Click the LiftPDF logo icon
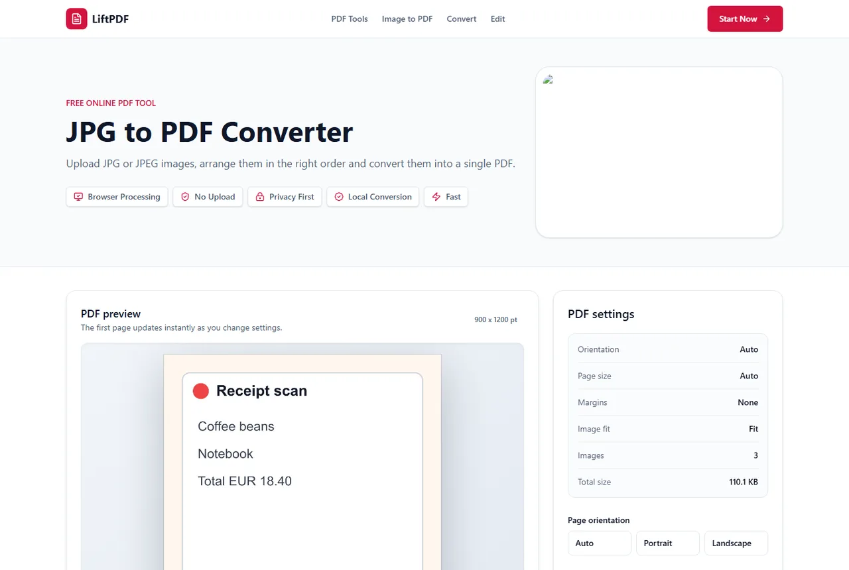849x570 pixels. tap(76, 19)
